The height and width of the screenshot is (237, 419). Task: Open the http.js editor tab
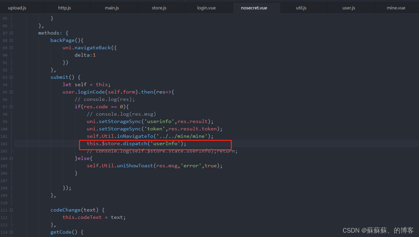click(65, 8)
